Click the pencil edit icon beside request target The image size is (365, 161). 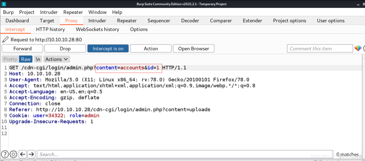point(5,39)
